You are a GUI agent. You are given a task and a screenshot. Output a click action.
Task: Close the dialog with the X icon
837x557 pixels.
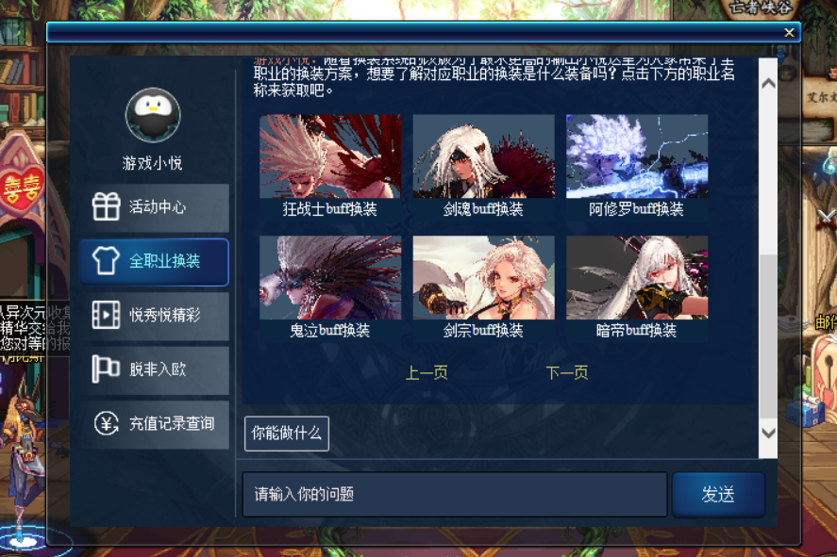[x=789, y=32]
